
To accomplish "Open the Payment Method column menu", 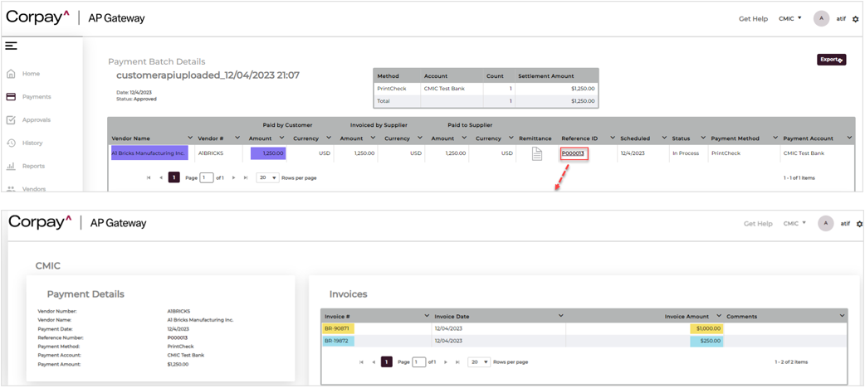I will [775, 138].
